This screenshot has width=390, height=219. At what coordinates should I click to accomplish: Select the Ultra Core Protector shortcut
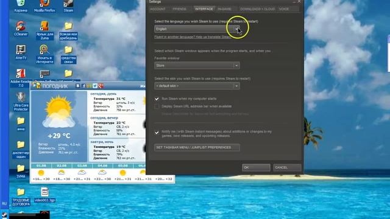[21, 102]
